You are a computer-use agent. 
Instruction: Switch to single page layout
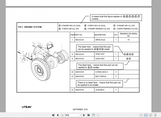click(x=141, y=115)
